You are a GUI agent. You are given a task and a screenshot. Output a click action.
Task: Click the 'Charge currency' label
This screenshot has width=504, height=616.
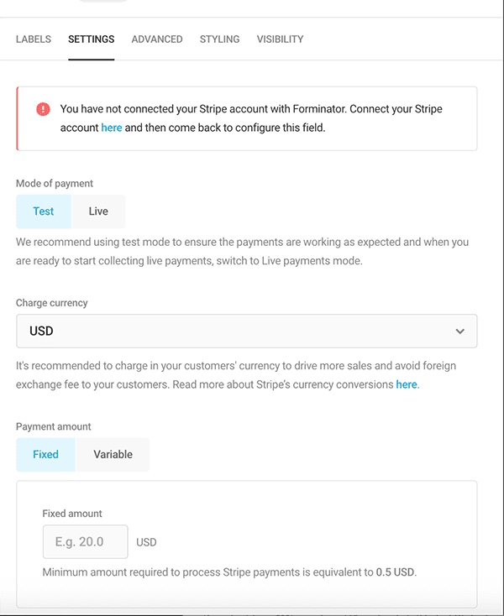pos(51,303)
